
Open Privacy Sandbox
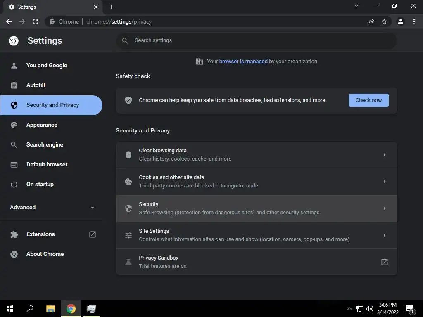(256, 262)
